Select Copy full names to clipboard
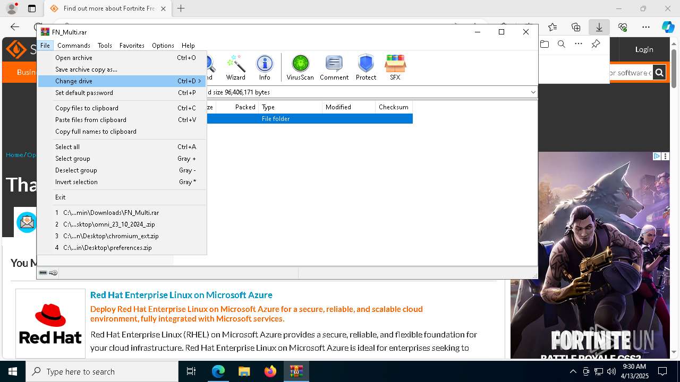Image resolution: width=680 pixels, height=382 pixels. 122,132
